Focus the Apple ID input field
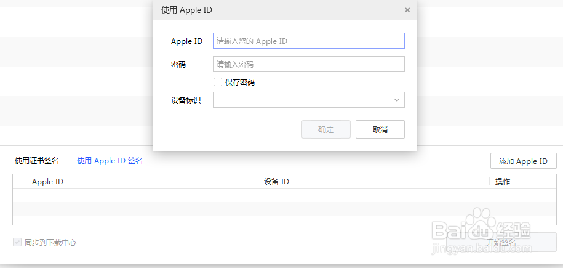 [309, 41]
